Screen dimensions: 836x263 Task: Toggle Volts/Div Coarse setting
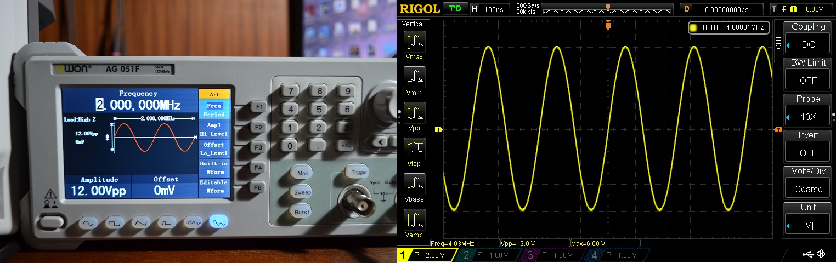click(808, 188)
